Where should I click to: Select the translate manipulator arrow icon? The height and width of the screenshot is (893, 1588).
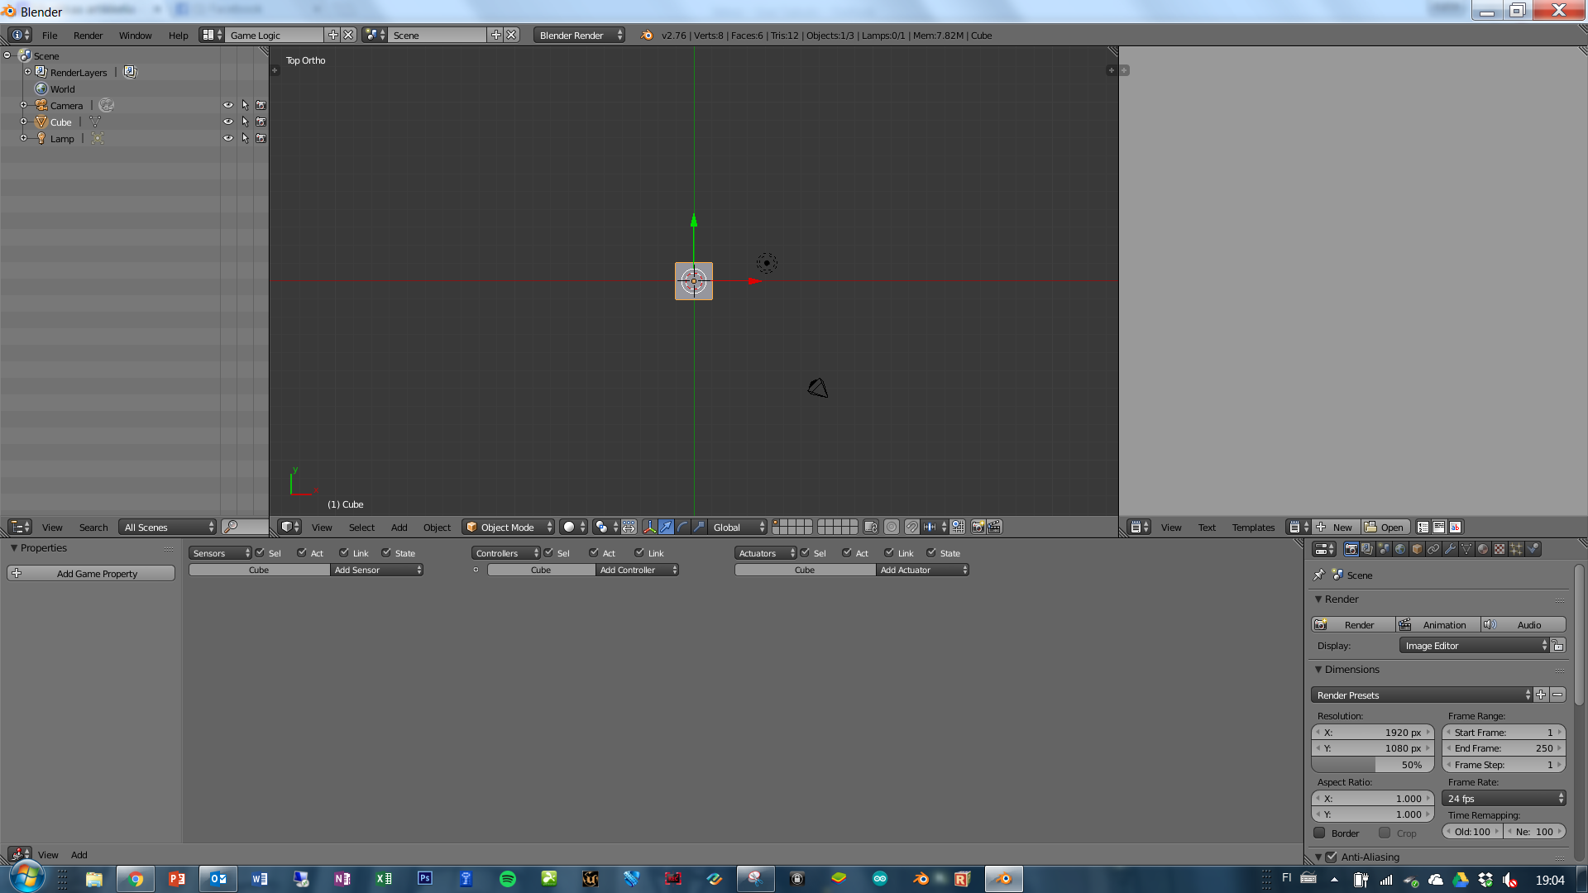tap(666, 527)
